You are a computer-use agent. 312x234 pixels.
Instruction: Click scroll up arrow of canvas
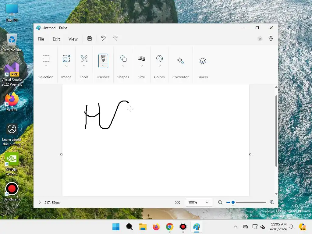(x=276, y=87)
